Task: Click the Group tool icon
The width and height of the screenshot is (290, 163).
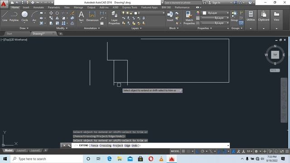Action: 234,16
